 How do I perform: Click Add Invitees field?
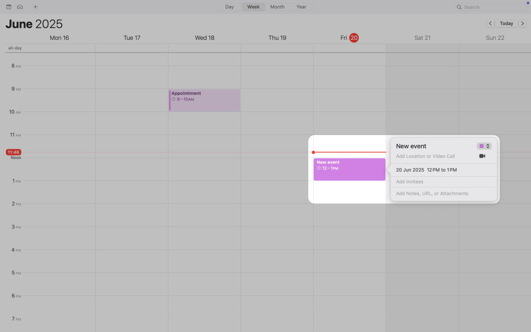409,182
